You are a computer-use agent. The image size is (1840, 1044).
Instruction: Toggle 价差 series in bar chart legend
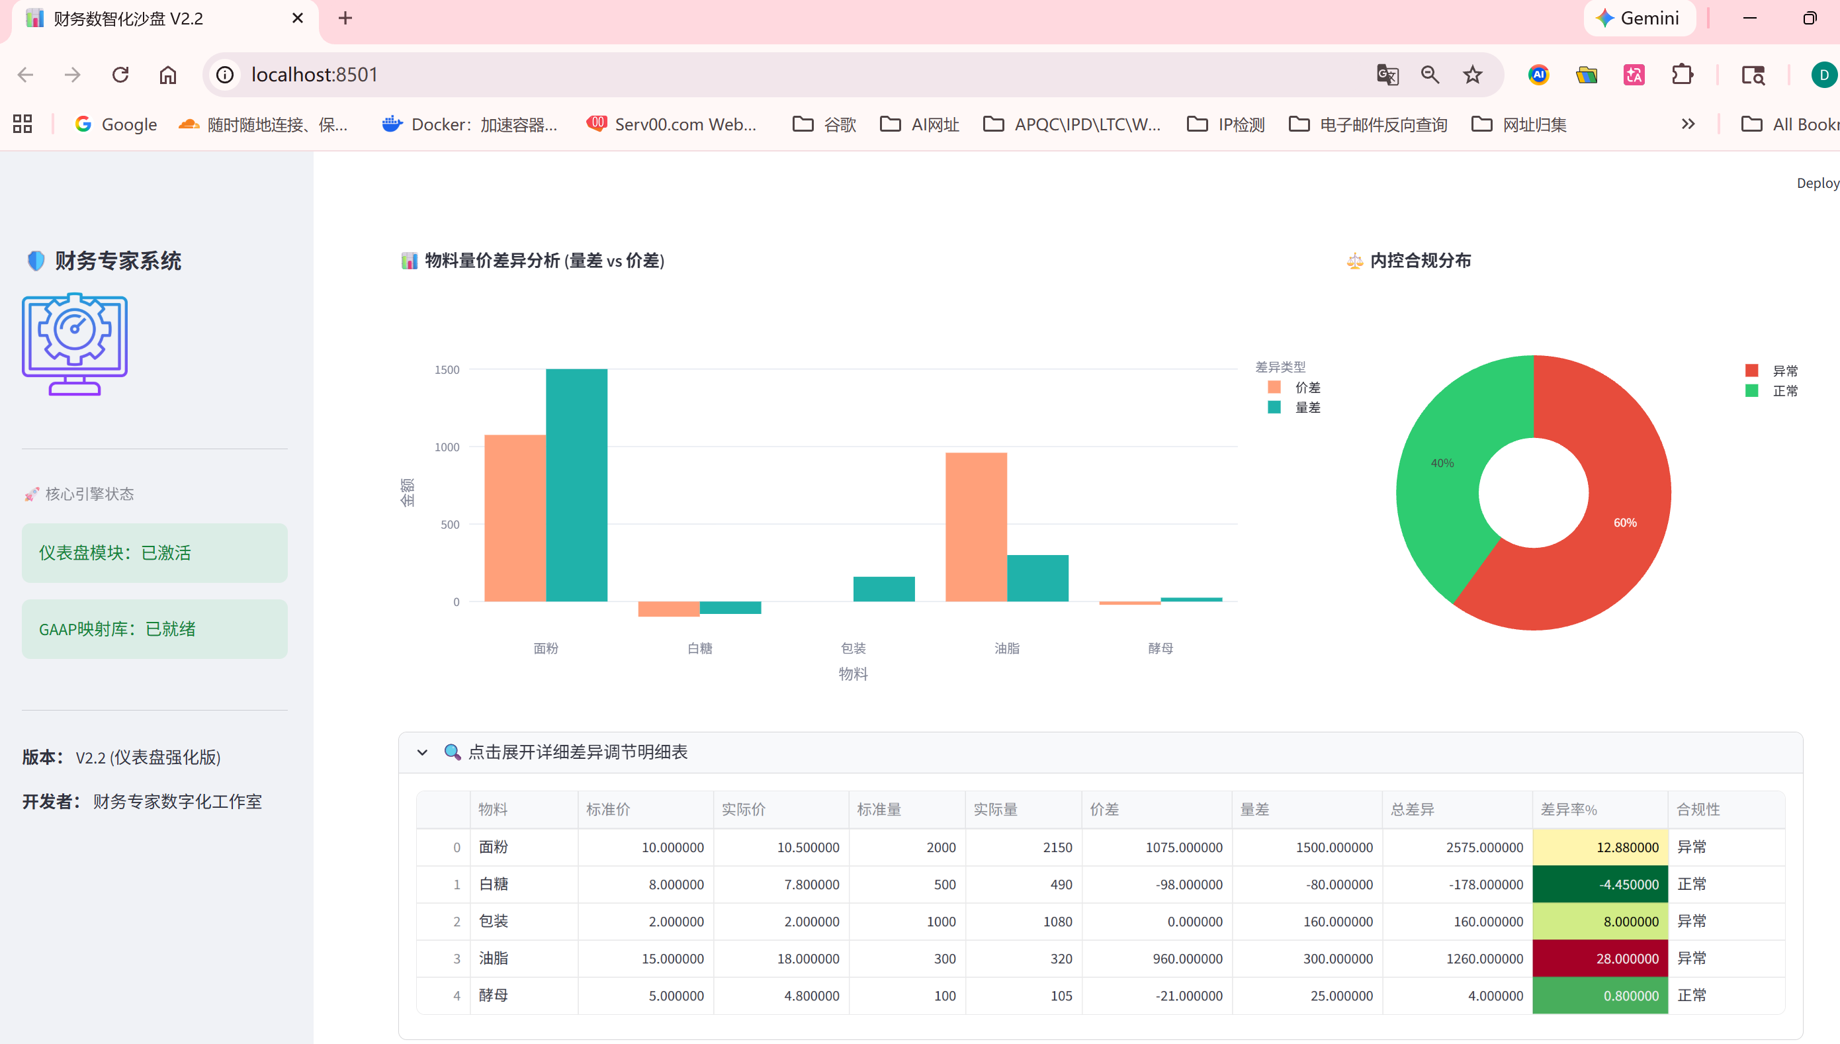[1307, 387]
